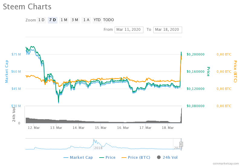This screenshot has height=166, width=242.
Task: Click the 14. Mar axis label
Action: pos(79,128)
